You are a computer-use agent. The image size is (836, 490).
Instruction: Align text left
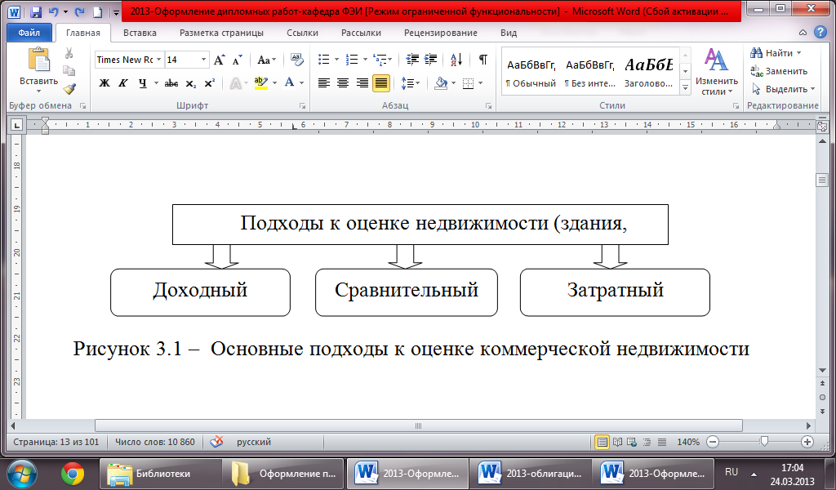[x=323, y=83]
